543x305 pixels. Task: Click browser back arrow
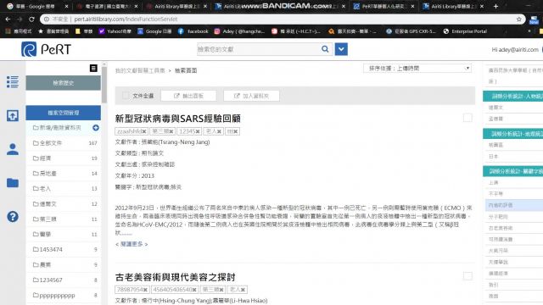click(8, 19)
